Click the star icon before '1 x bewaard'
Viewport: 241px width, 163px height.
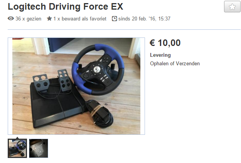coord(49,19)
